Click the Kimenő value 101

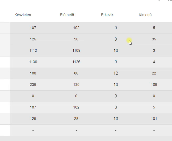(154, 119)
